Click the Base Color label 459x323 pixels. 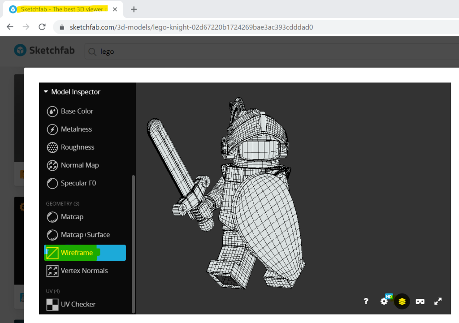(x=77, y=111)
